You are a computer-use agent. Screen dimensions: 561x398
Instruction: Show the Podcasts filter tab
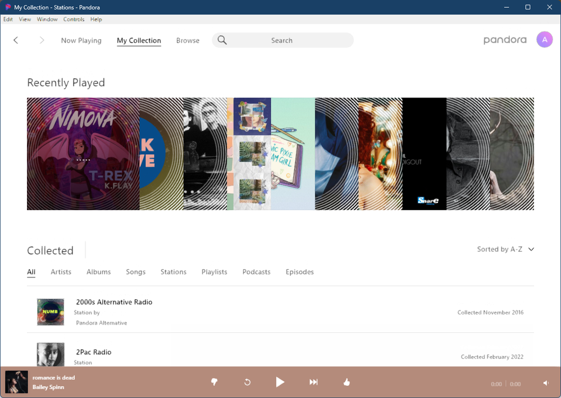click(256, 272)
